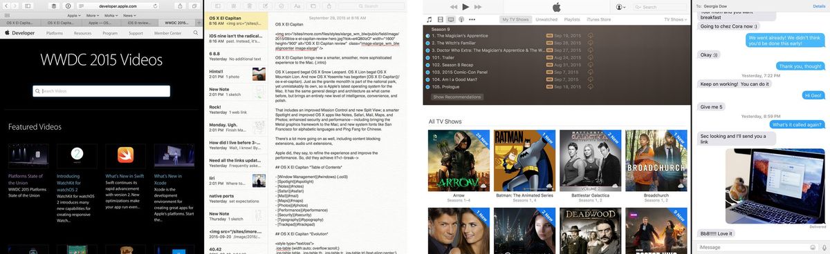830x254 pixels.
Task: Click the Search Videos input field
Action: [102, 91]
